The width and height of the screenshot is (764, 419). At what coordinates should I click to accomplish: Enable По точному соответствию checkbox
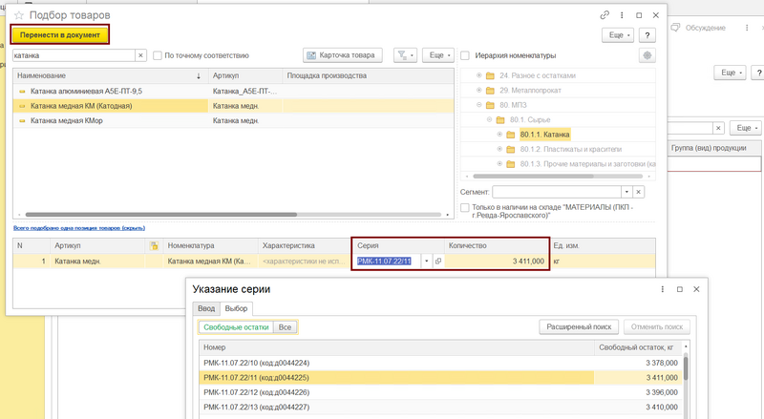point(158,55)
